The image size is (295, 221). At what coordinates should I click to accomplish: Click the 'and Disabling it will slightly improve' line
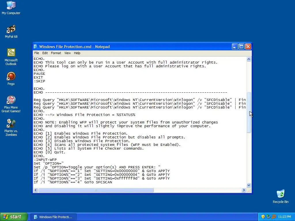[x=122, y=126]
